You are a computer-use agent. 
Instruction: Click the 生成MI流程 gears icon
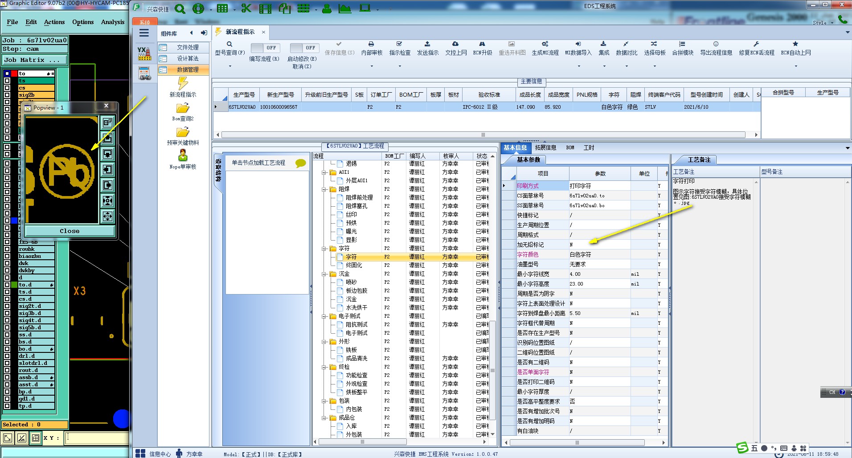click(545, 44)
